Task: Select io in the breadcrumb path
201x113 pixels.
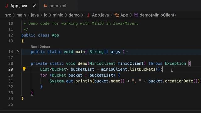Action: [x=46, y=15]
